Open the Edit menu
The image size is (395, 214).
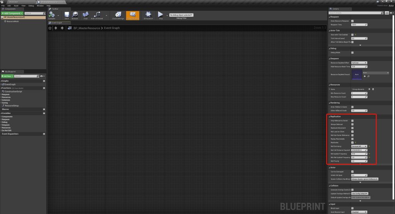coord(9,5)
